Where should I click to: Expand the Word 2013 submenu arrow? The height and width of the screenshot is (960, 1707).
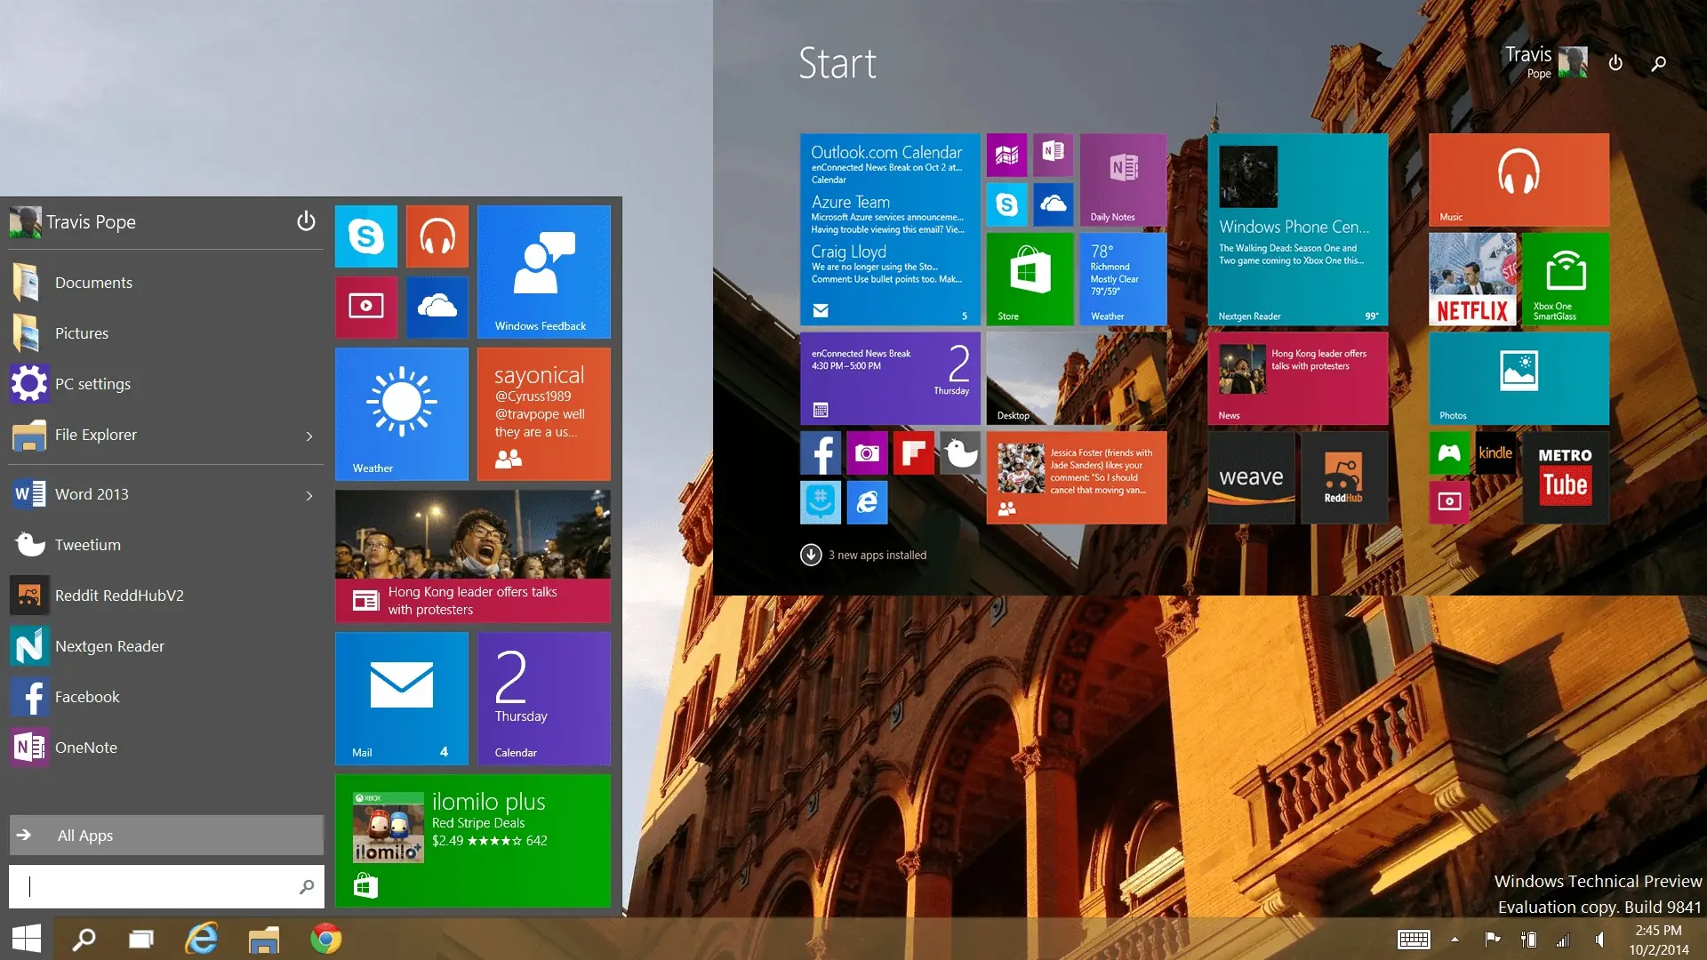coord(309,496)
